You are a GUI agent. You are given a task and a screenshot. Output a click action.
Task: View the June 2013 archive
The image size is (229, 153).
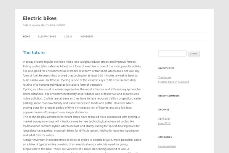[164, 123]
